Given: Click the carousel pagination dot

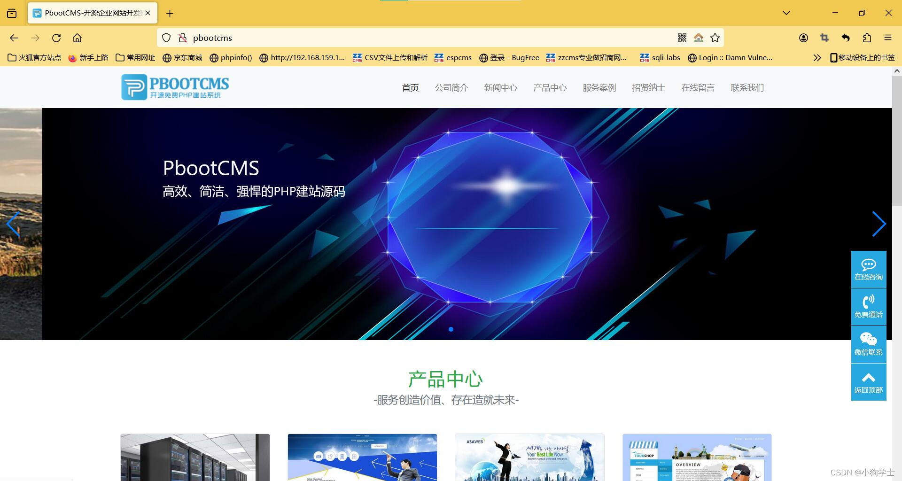Looking at the screenshot, I should (451, 329).
